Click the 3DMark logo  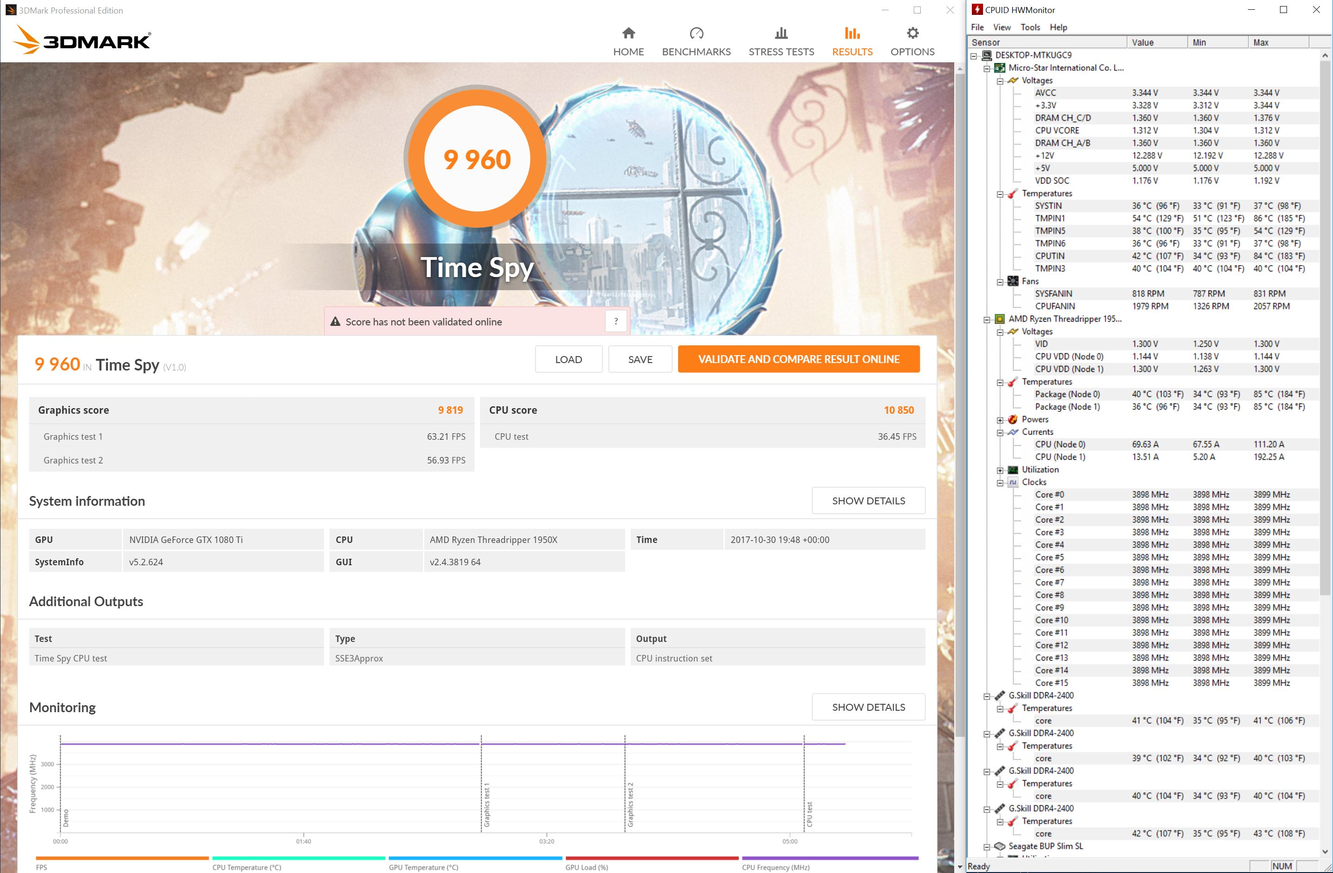[x=82, y=40]
